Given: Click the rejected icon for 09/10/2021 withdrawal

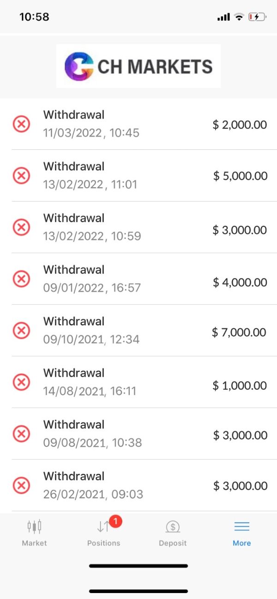Looking at the screenshot, I should pos(21,331).
